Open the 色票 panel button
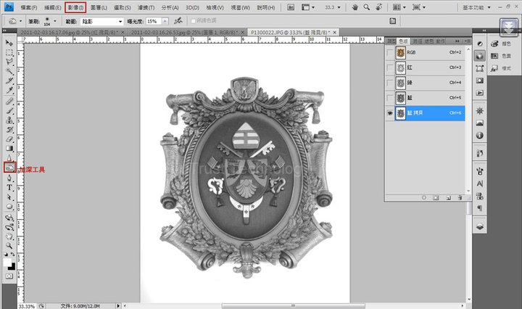Viewport: 522px width, 309px height. point(502,56)
